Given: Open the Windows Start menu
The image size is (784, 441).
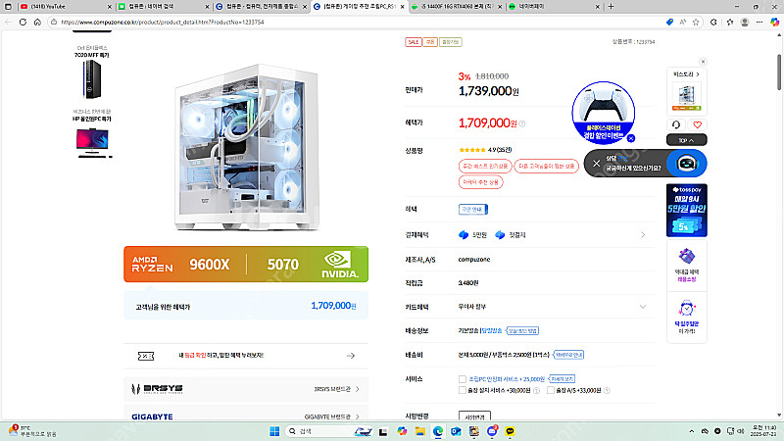Looking at the screenshot, I should [274, 431].
